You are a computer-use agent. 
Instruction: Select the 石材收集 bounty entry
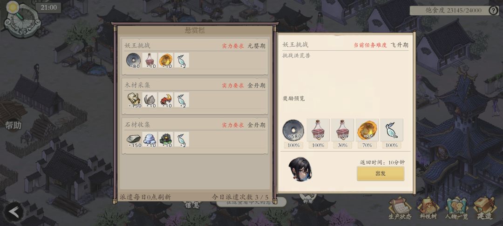(195, 136)
